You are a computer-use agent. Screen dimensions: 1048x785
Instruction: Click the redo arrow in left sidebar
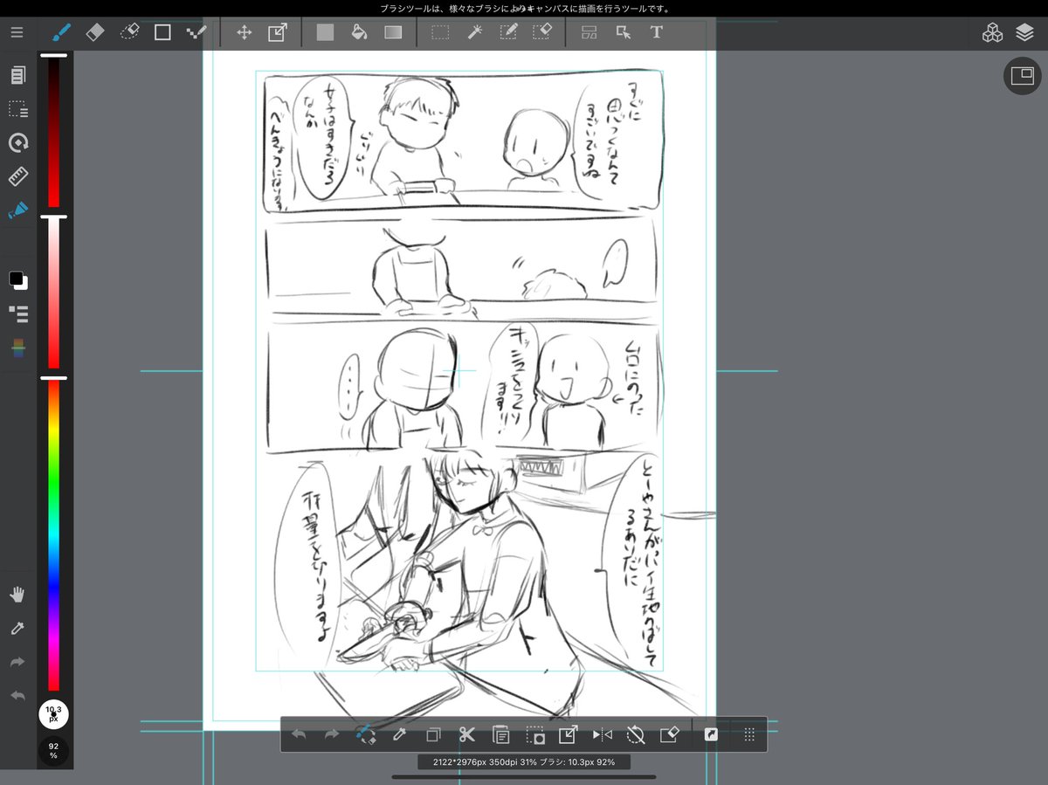[x=17, y=662]
